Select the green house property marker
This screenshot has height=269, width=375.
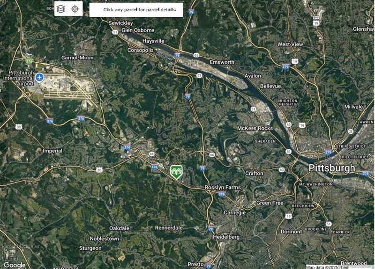[x=177, y=172]
